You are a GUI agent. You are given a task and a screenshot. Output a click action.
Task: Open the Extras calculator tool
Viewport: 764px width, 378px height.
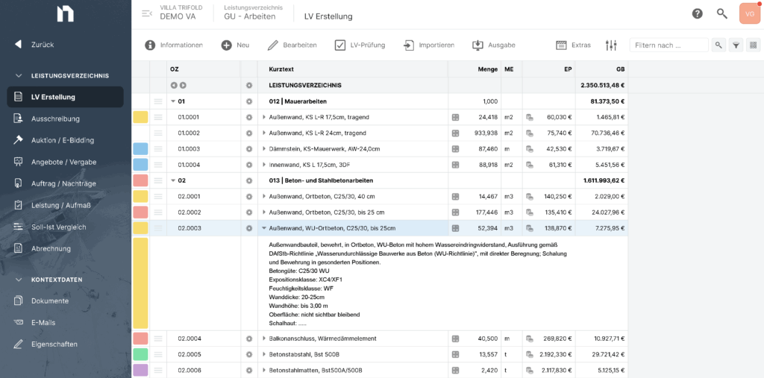pos(573,45)
